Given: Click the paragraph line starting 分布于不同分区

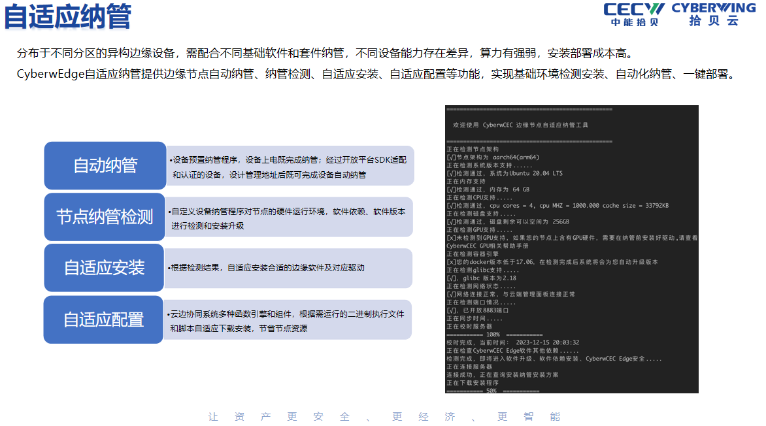Looking at the screenshot, I should (x=327, y=54).
